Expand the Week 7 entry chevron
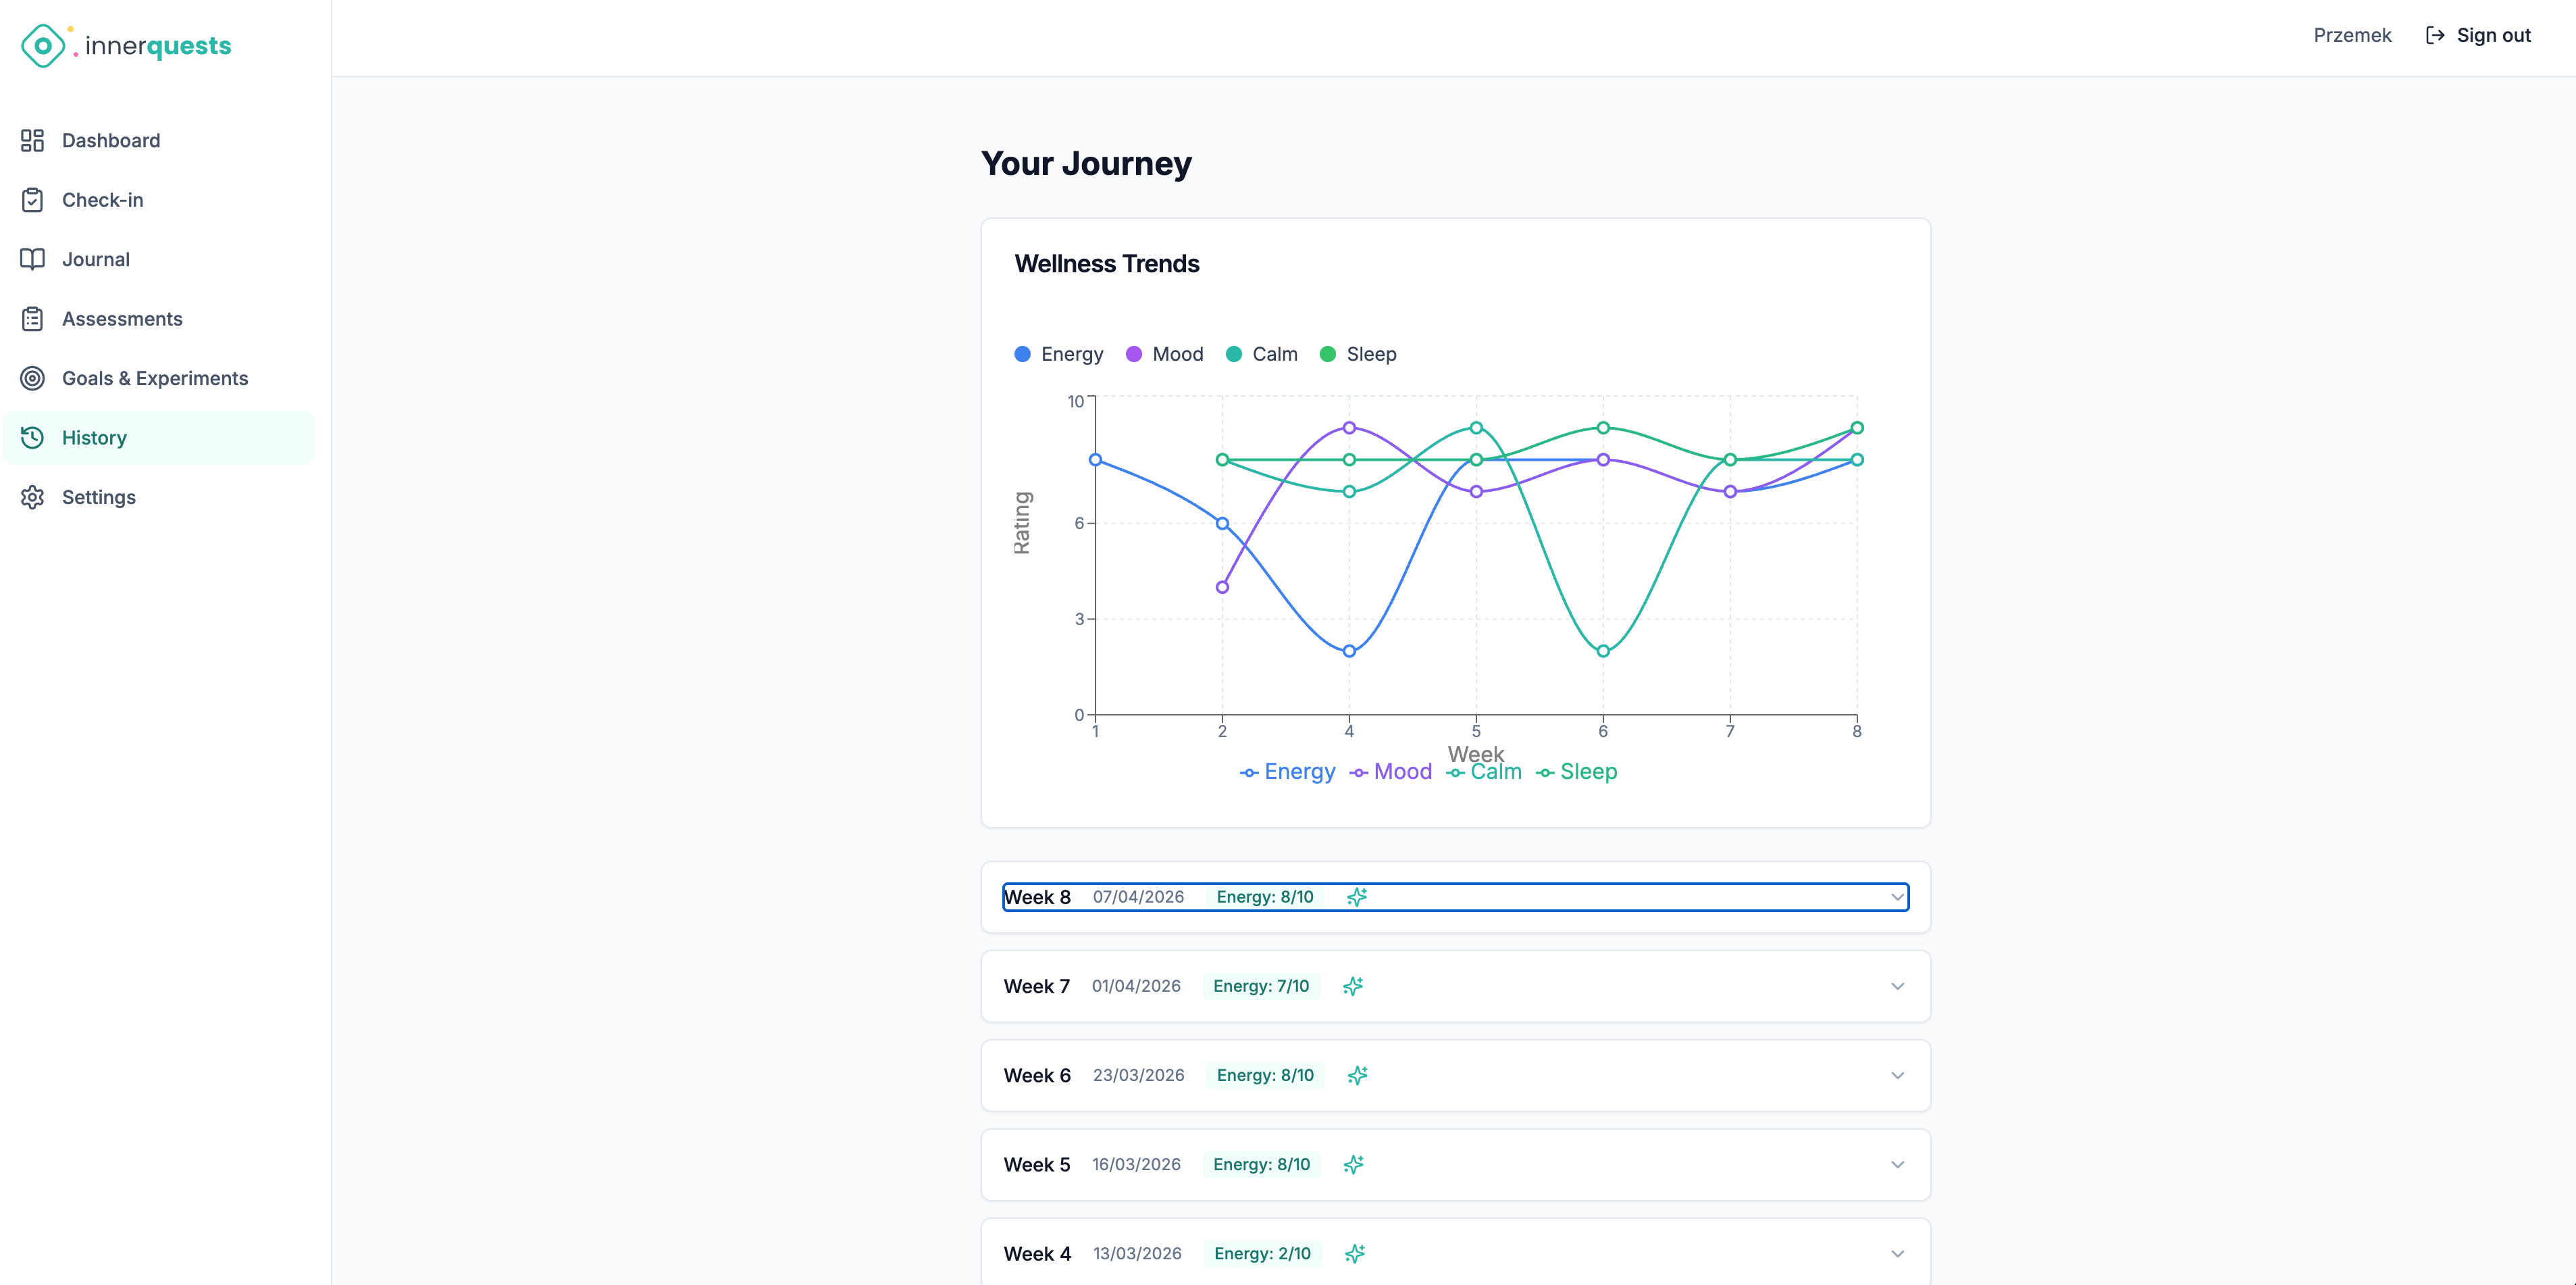2576x1285 pixels. [1896, 987]
